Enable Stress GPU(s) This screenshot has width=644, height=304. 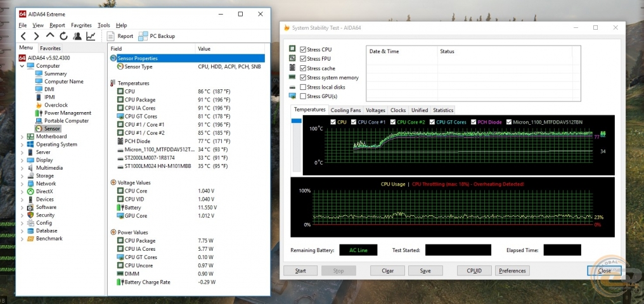303,96
